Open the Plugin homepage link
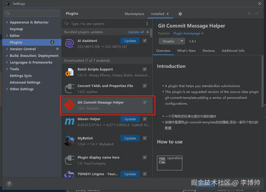The image size is (266, 192). [188, 33]
